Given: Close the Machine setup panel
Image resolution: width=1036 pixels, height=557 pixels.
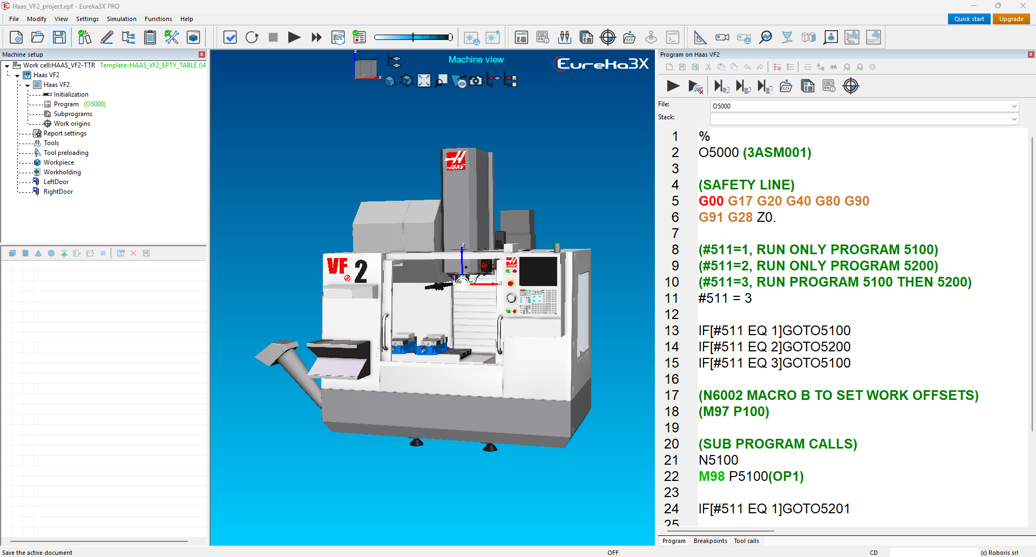Looking at the screenshot, I should click(202, 55).
